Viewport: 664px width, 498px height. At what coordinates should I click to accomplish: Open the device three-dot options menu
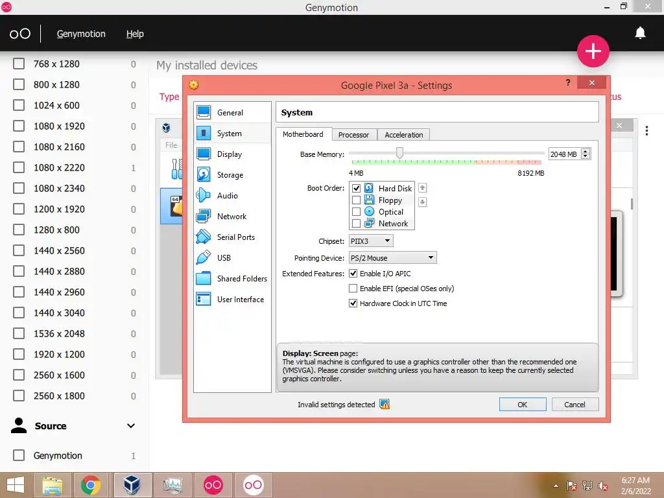point(646,131)
